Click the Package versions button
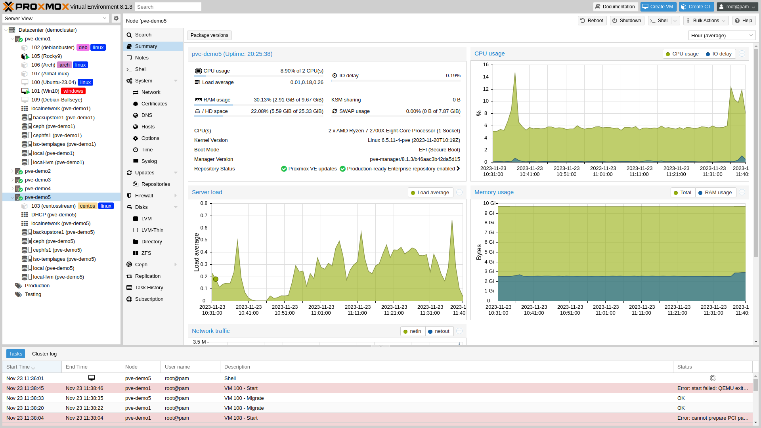This screenshot has height=428, width=761. tap(209, 35)
